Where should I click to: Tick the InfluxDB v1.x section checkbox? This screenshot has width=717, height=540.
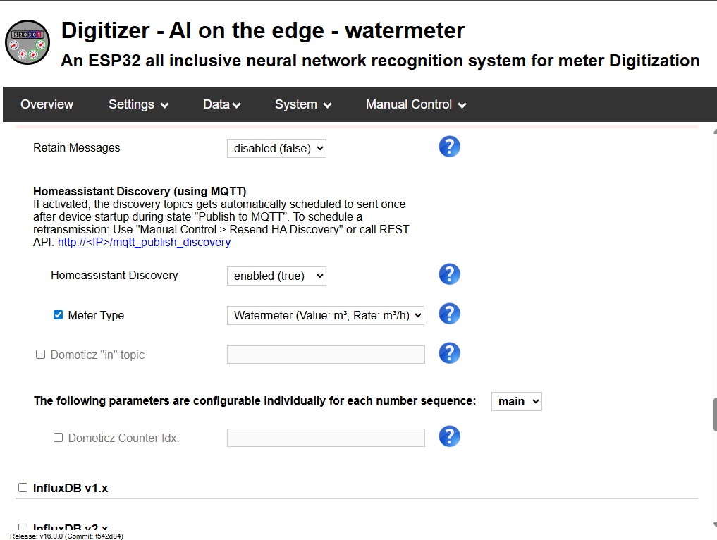23,487
